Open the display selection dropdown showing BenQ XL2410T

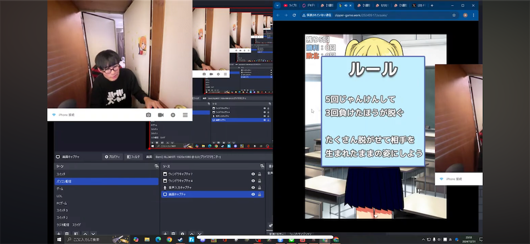[x=187, y=157]
